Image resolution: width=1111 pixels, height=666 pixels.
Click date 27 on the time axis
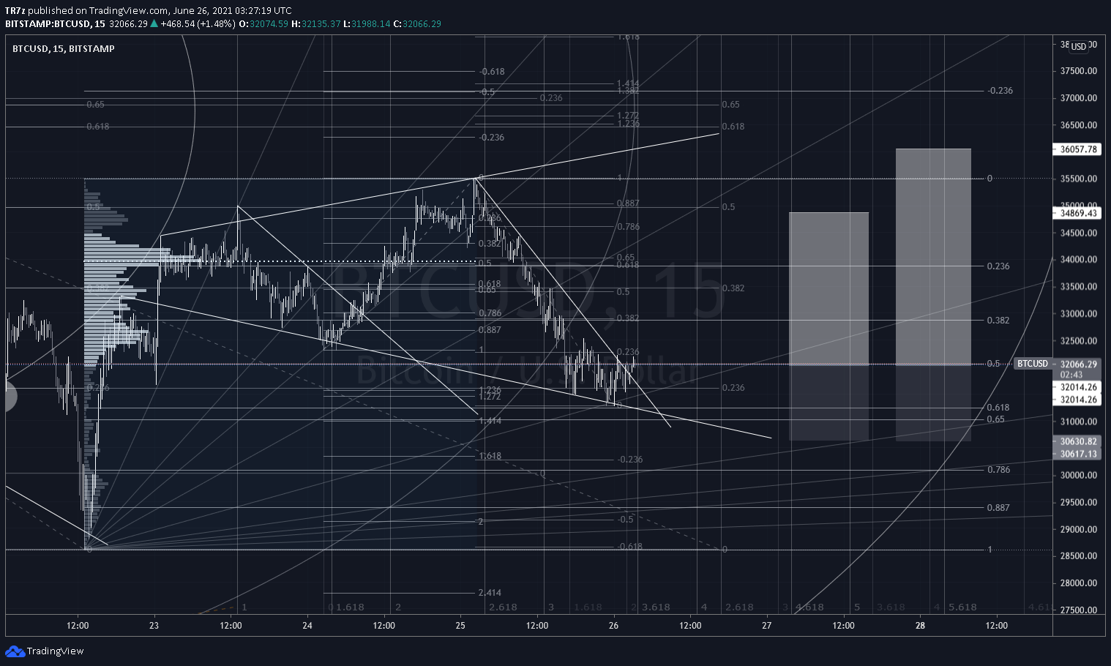(x=766, y=626)
